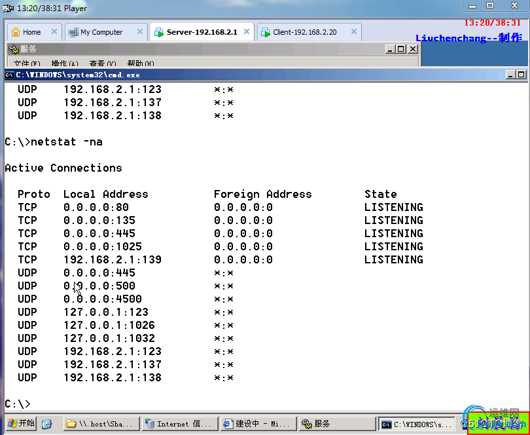Click the 'Foreign Address' column header
Viewport: 530px width, 435px height.
pos(263,195)
